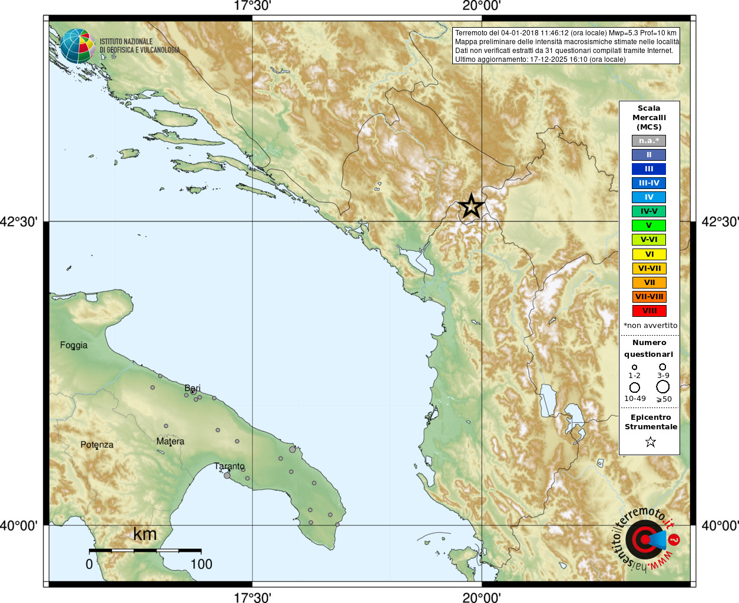Click the VI-VII legend swatch
Image resolution: width=739 pixels, height=603 pixels.
click(x=649, y=269)
